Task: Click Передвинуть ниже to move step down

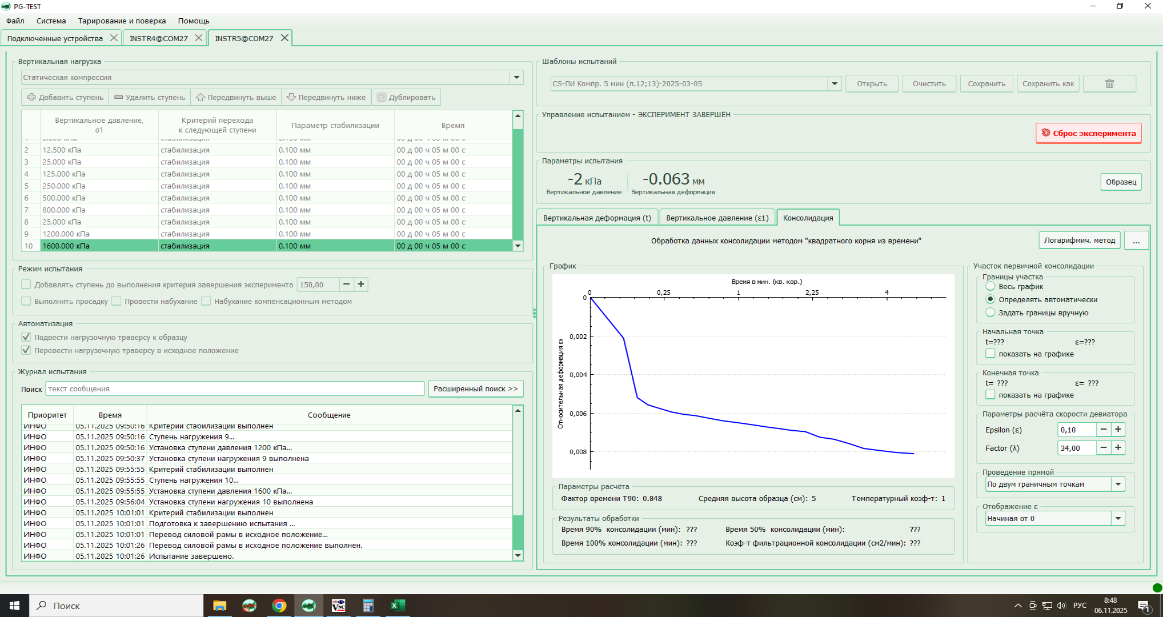Action: (x=326, y=97)
